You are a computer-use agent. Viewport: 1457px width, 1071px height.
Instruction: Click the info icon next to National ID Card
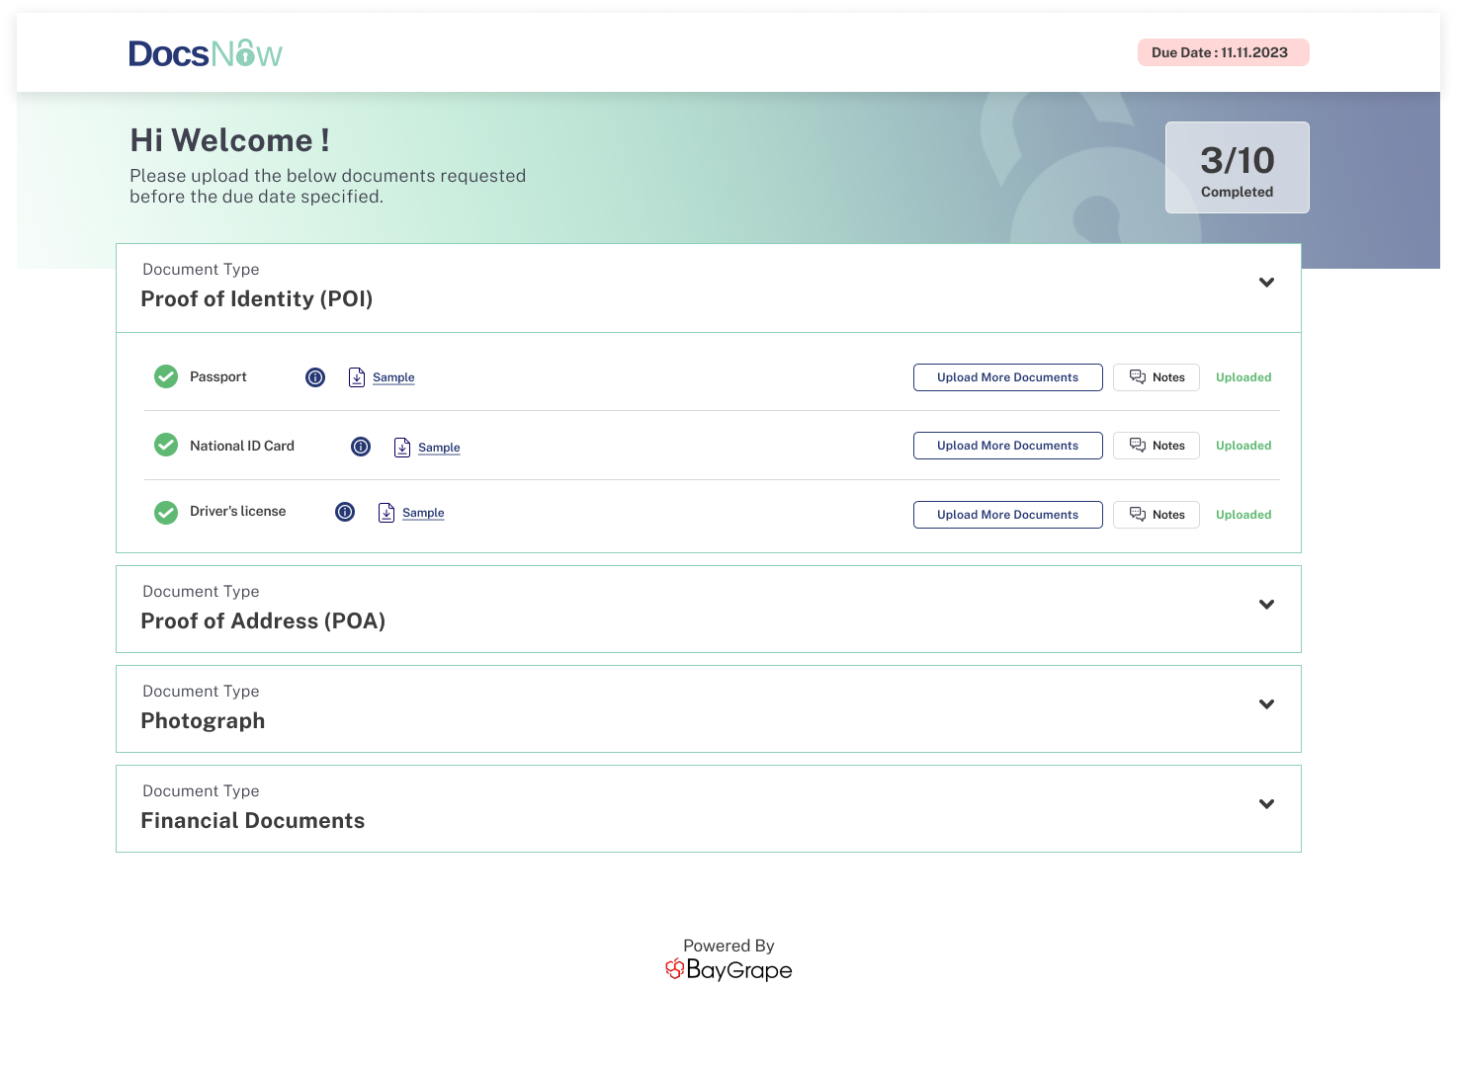click(x=360, y=447)
